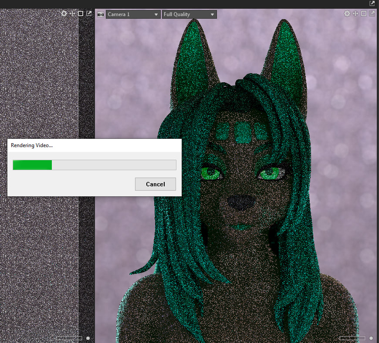Pop out the left viewport
Screen dimensions: 379x343
pos(89,13)
